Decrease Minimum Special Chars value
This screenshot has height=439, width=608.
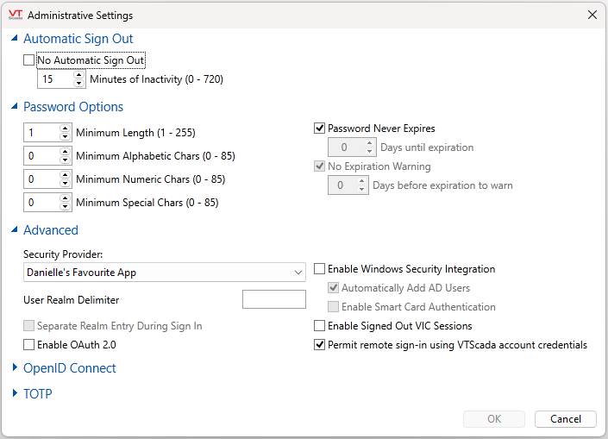[x=66, y=206]
